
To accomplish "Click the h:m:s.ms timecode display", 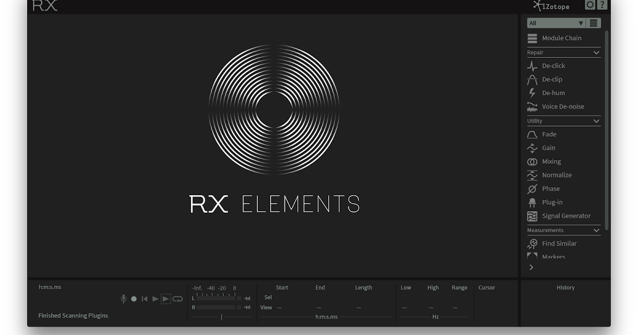I will click(50, 287).
